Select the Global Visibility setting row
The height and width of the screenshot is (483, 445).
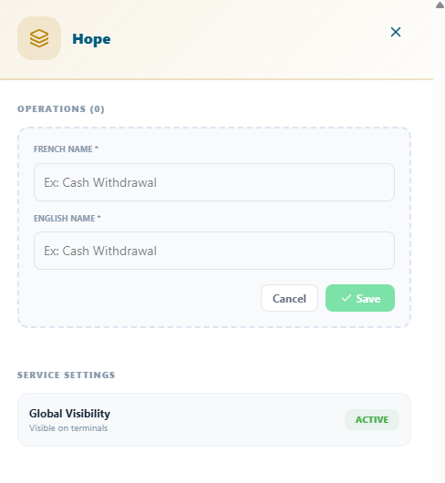coord(214,419)
